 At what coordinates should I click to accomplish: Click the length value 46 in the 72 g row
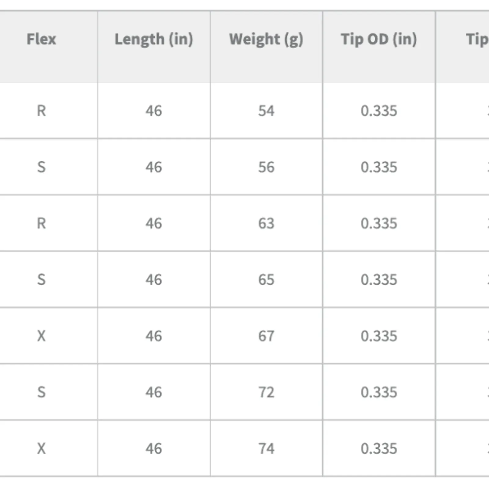[x=154, y=392]
